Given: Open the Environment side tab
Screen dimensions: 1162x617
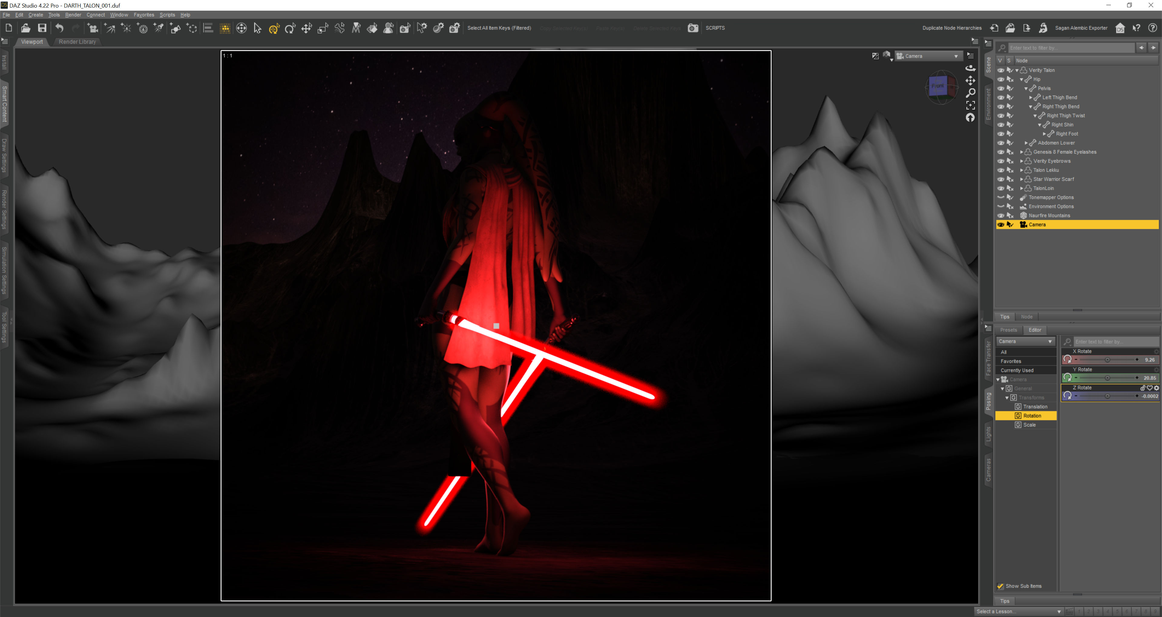Looking at the screenshot, I should [988, 104].
